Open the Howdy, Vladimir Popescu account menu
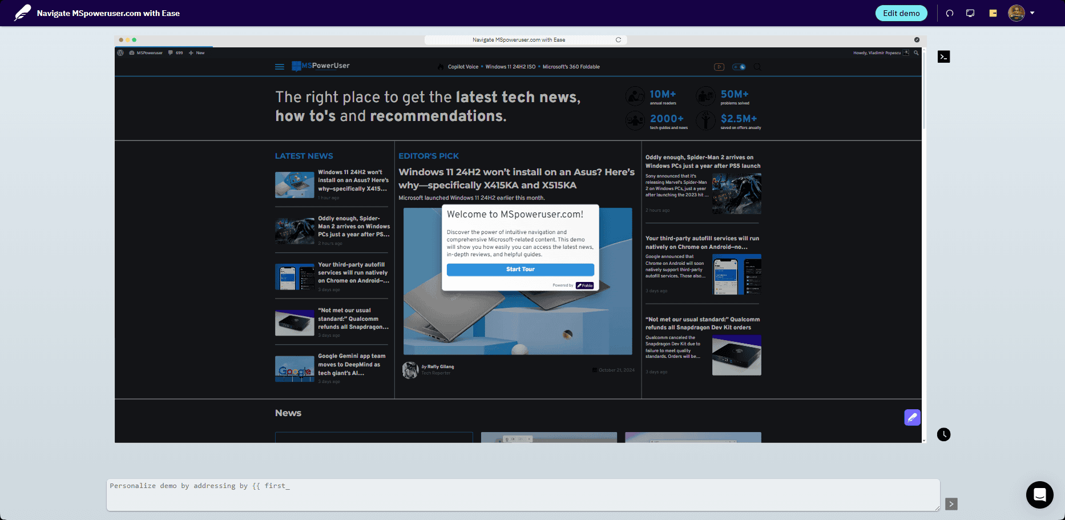 pos(881,53)
